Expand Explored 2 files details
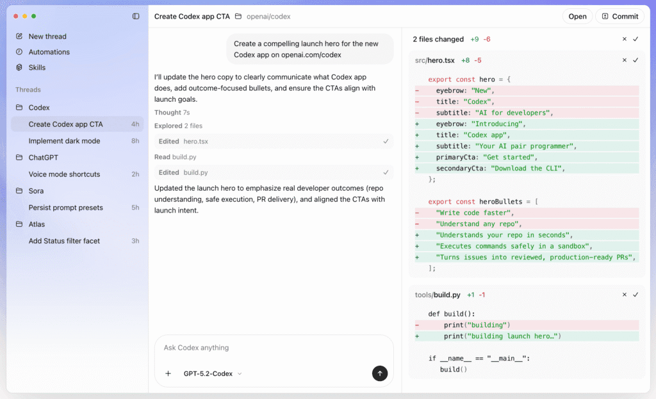Image resolution: width=656 pixels, height=399 pixels. click(x=180, y=126)
